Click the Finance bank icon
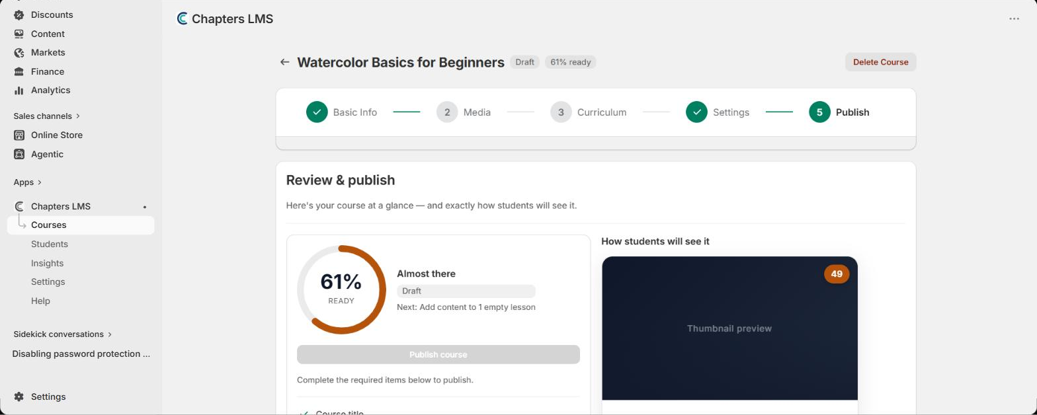 coord(19,71)
